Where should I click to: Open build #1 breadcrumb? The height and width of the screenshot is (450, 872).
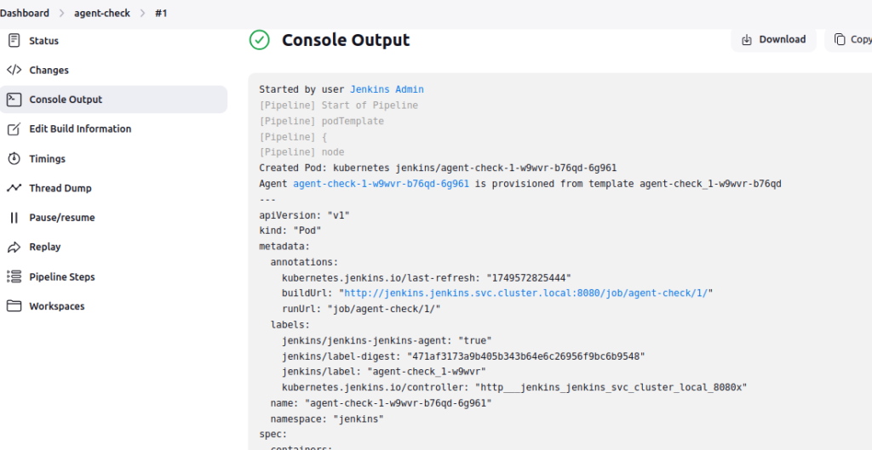pyautogui.click(x=161, y=13)
